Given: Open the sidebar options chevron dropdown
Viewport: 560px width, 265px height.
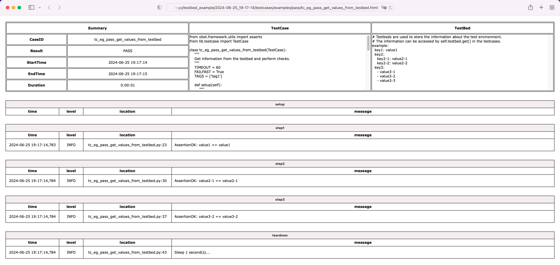Looking at the screenshot, I should click(x=39, y=7).
